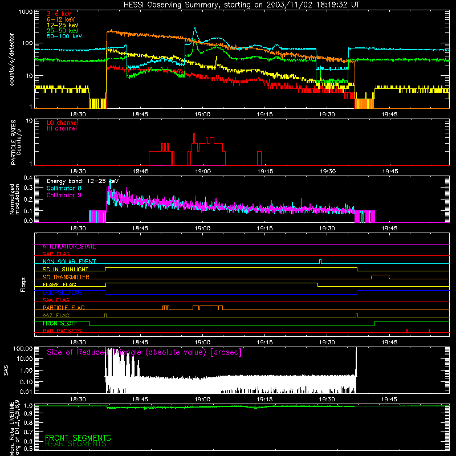Screen dimensions: 456x456
Task: Click the '0.9' tick in livetime panel
Action: pos(28,413)
